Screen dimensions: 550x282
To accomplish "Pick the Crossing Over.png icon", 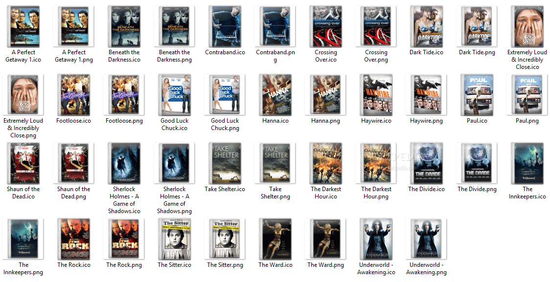I will point(376,26).
